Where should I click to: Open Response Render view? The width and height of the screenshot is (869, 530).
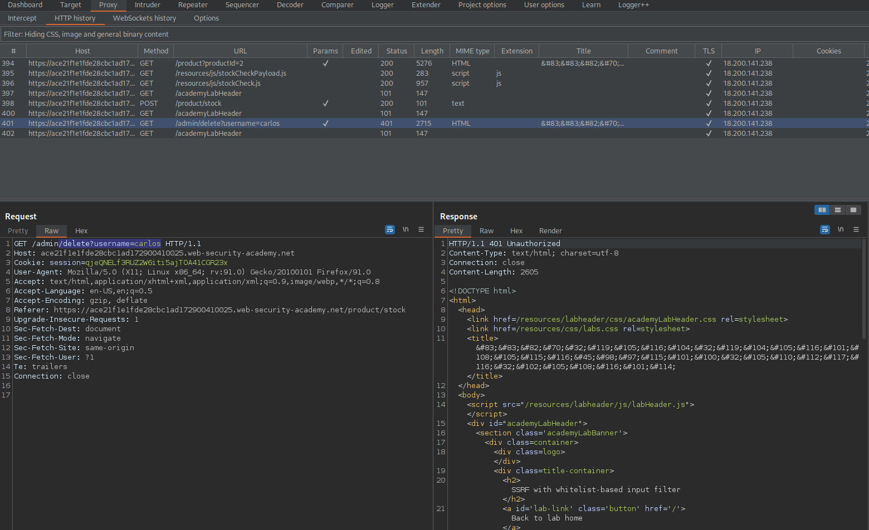pos(550,231)
